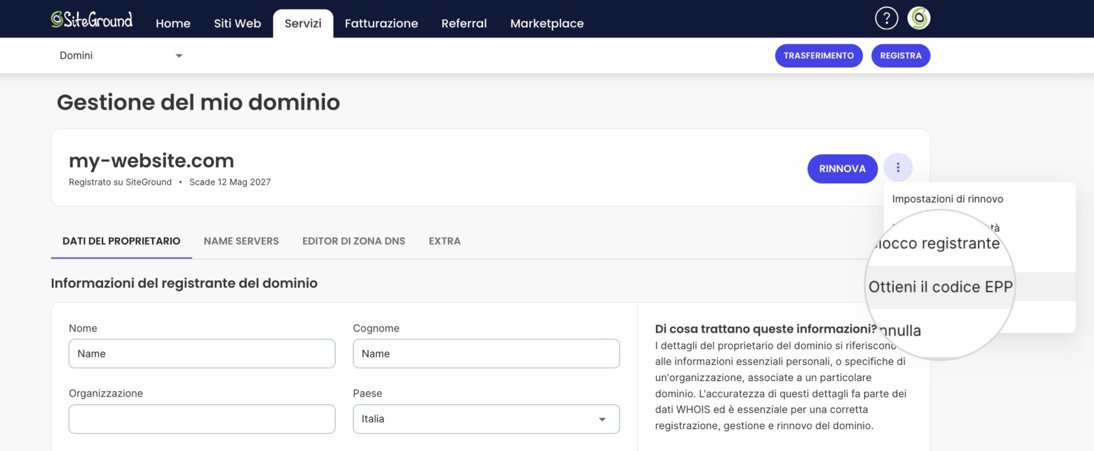Switch to DATI DEL PROPRIETARIO tab
1094x451 pixels.
tap(121, 241)
